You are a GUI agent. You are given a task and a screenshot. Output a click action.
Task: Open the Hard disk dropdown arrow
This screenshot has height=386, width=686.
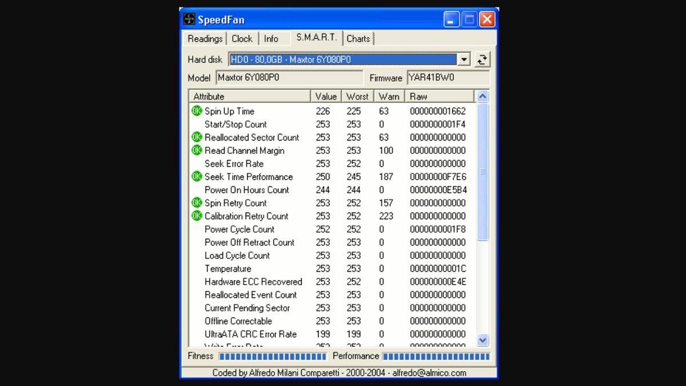point(464,59)
